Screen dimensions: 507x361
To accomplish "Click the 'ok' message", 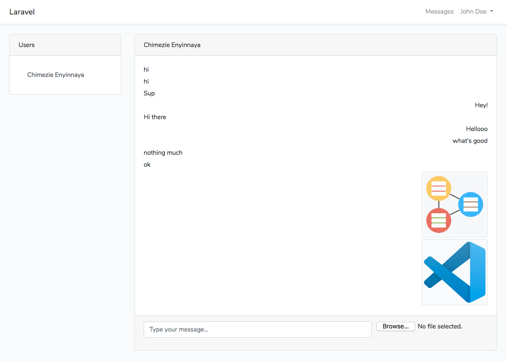I will 147,164.
